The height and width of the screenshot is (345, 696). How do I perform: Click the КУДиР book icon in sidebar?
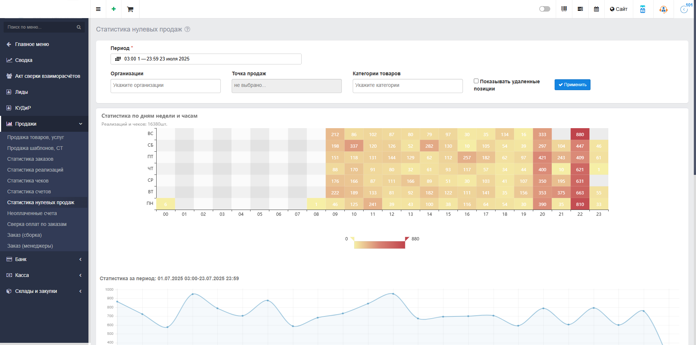[x=9, y=108]
